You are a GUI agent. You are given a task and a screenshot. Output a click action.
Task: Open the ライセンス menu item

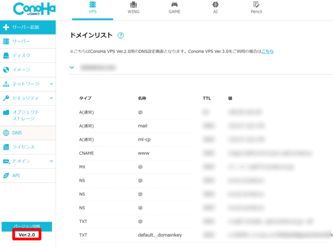pyautogui.click(x=23, y=147)
